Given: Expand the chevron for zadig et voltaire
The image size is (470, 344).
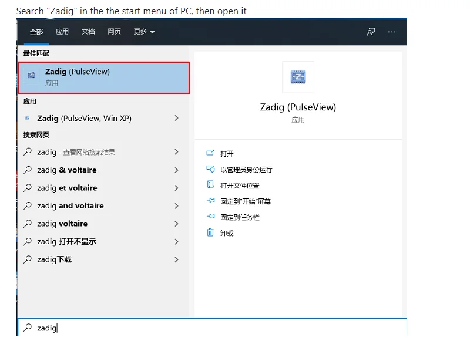Looking at the screenshot, I should tap(177, 188).
